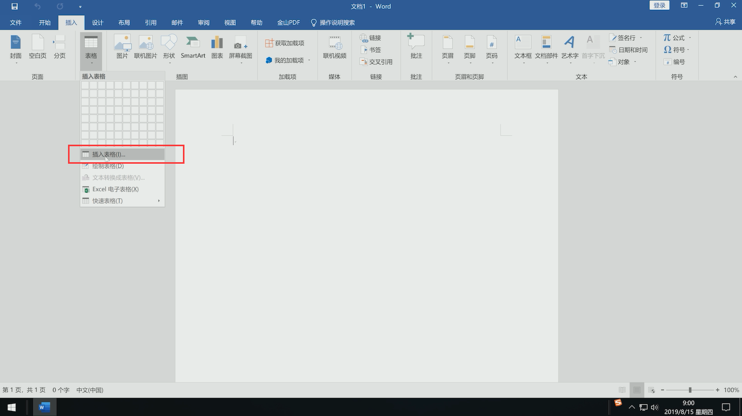Insert a bookmark (书签)
The image size is (742, 416).
[x=370, y=50]
